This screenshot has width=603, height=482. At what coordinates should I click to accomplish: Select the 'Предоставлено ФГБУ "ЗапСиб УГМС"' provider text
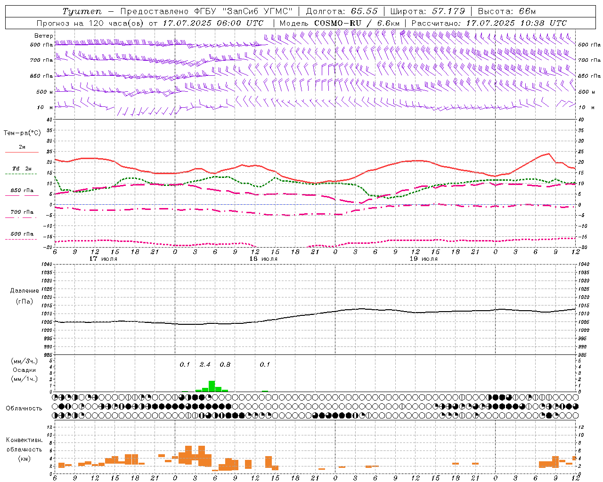(207, 11)
